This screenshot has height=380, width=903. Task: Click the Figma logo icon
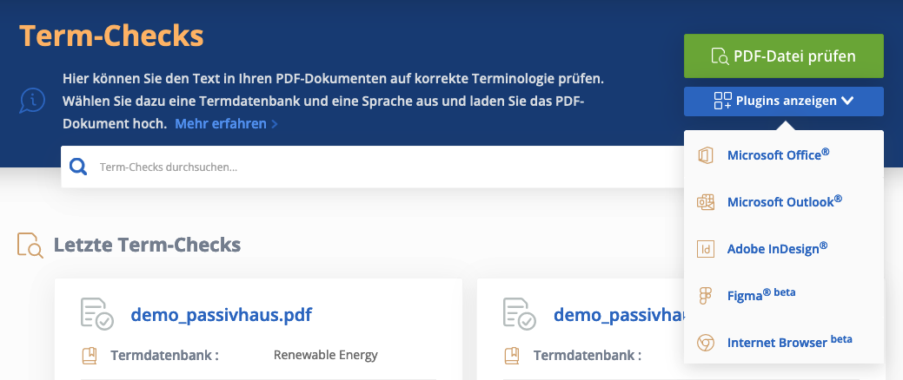click(x=706, y=296)
